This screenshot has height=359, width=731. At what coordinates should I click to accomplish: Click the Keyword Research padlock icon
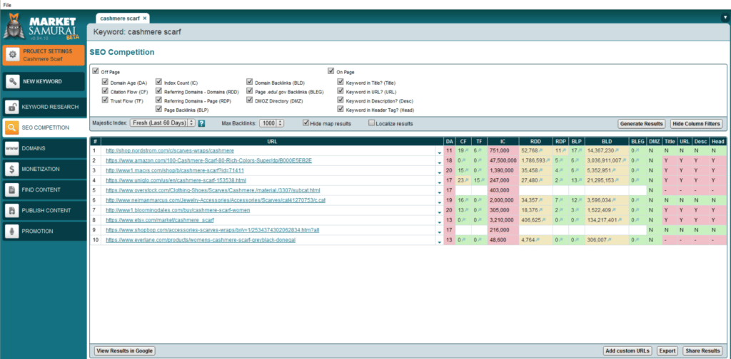click(x=13, y=107)
